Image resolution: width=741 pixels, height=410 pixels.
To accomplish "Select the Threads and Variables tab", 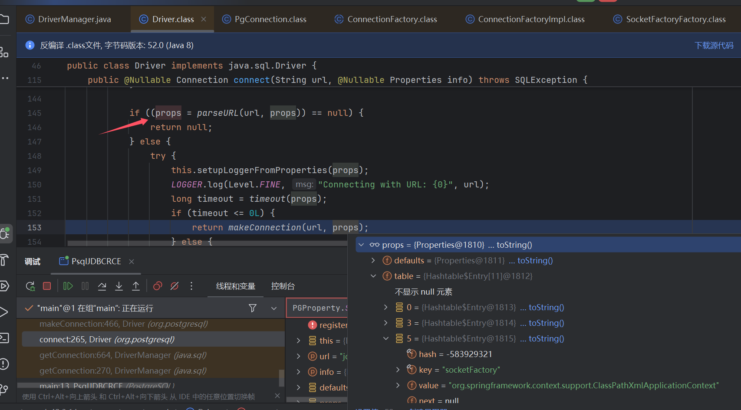I will 236,286.
